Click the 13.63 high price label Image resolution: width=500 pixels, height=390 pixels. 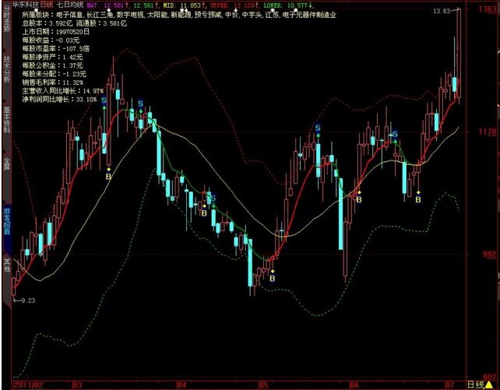tap(463, 11)
